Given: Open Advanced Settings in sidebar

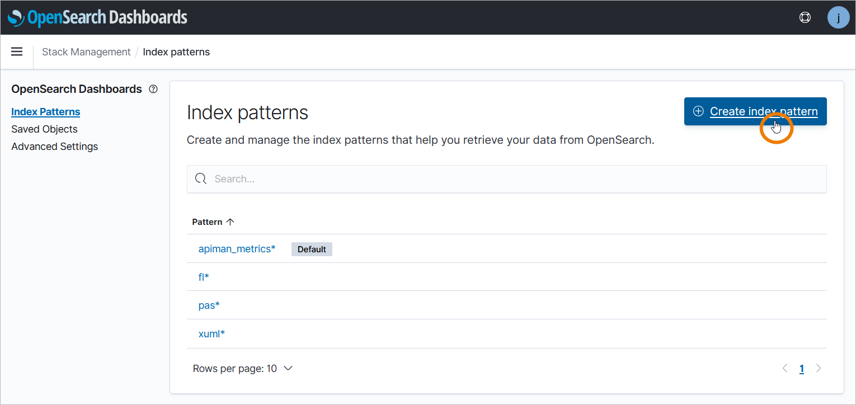Looking at the screenshot, I should tap(54, 147).
